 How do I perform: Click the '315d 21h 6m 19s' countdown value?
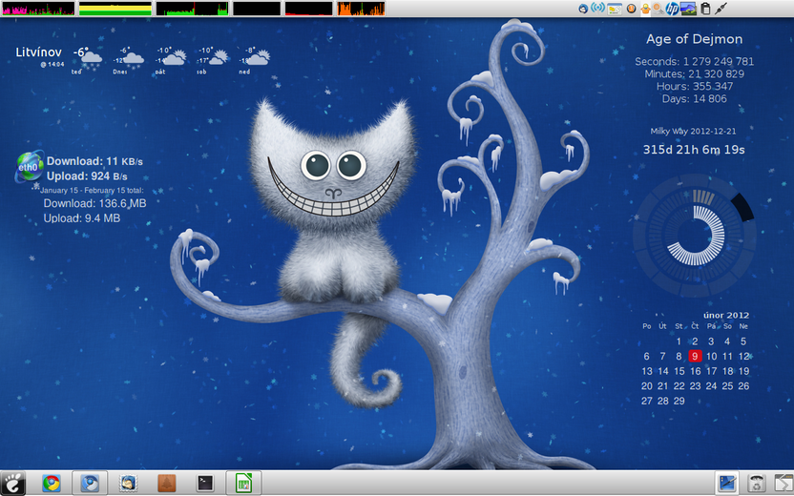[x=694, y=150]
